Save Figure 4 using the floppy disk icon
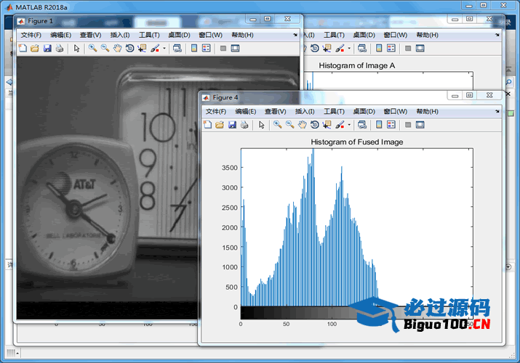520x363 pixels. [x=232, y=125]
